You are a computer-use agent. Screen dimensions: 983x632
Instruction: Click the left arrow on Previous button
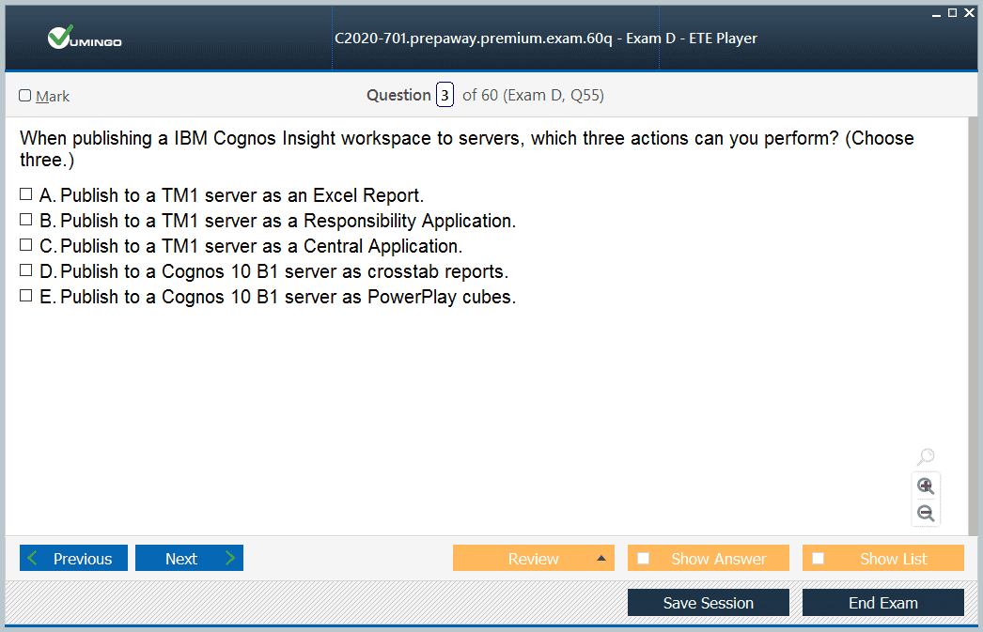point(34,559)
